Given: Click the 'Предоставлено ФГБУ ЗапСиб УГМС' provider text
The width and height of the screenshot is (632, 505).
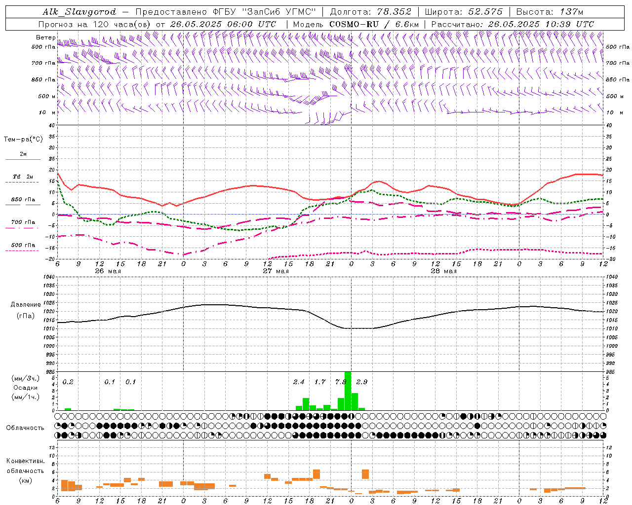Looking at the screenshot, I should coord(225,12).
